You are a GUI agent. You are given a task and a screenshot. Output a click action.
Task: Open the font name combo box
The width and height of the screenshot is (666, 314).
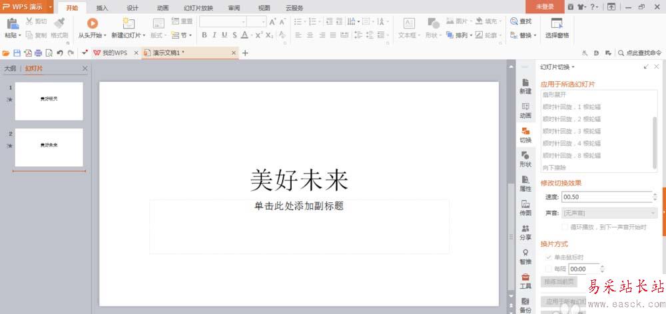[x=223, y=22]
